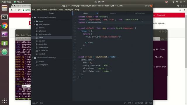Open package.json under rn-countdown-timer-rajat
This screenshot has width=187, height=105.
(x=44, y=47)
